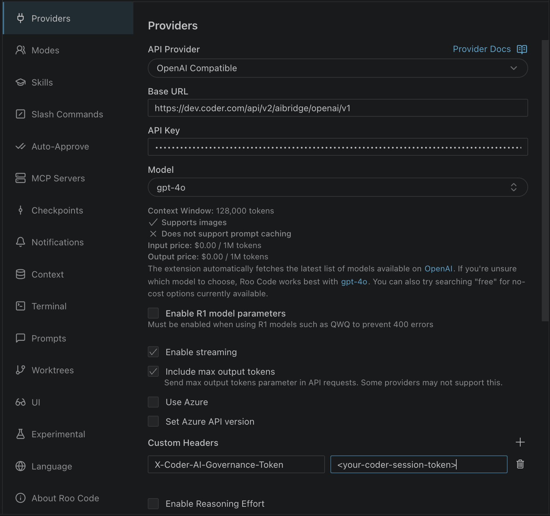Select the Slash Commands icon
Viewport: 550px width, 516px height.
pyautogui.click(x=21, y=114)
